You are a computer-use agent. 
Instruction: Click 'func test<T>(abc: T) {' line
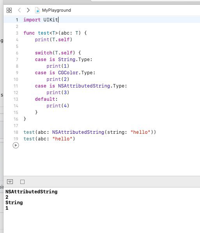point(55,33)
